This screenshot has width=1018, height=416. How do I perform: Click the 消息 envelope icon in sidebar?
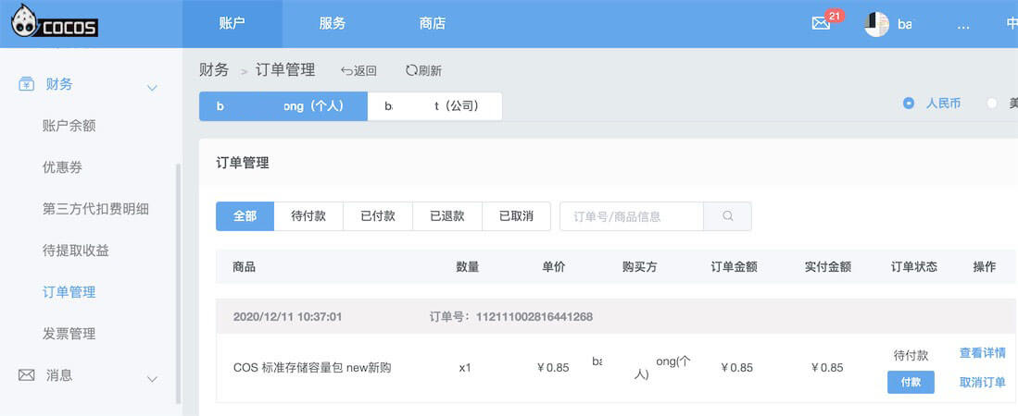coord(27,375)
